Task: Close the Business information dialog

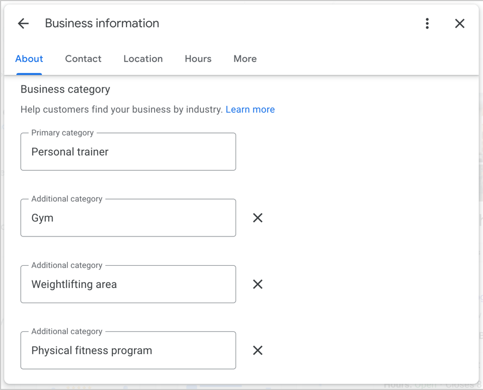Action: pyautogui.click(x=459, y=23)
